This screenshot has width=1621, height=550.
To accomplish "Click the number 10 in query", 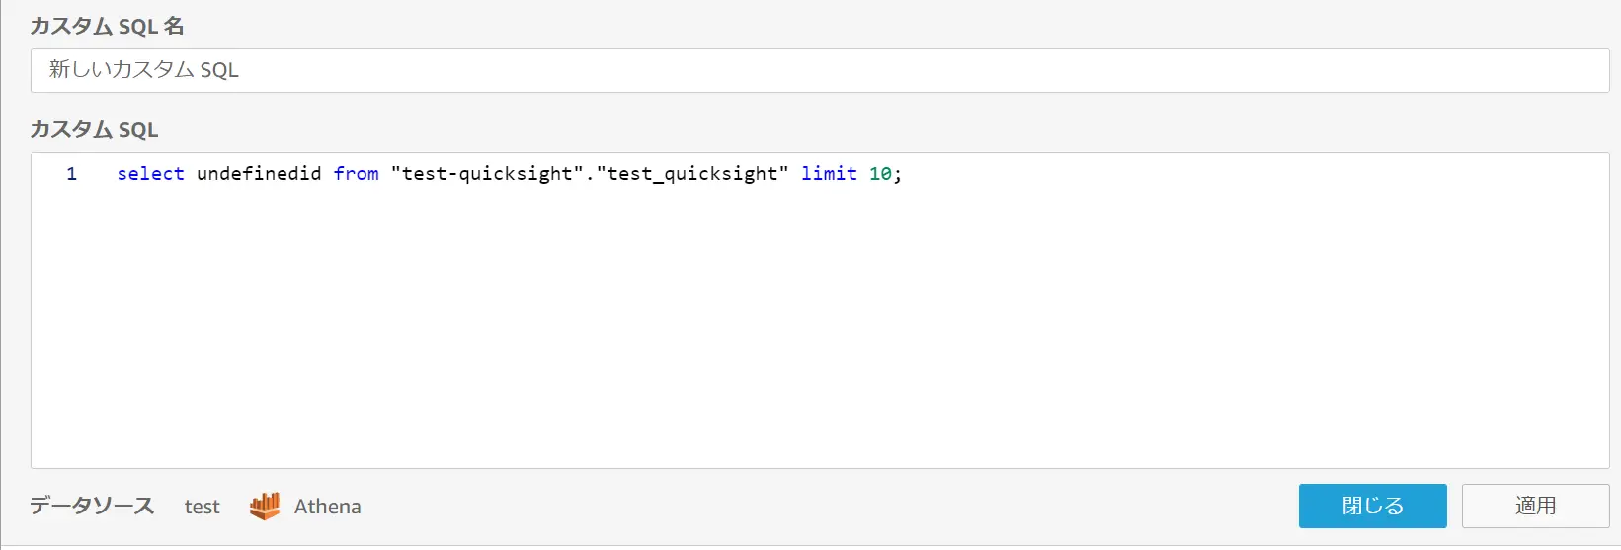I will (880, 174).
